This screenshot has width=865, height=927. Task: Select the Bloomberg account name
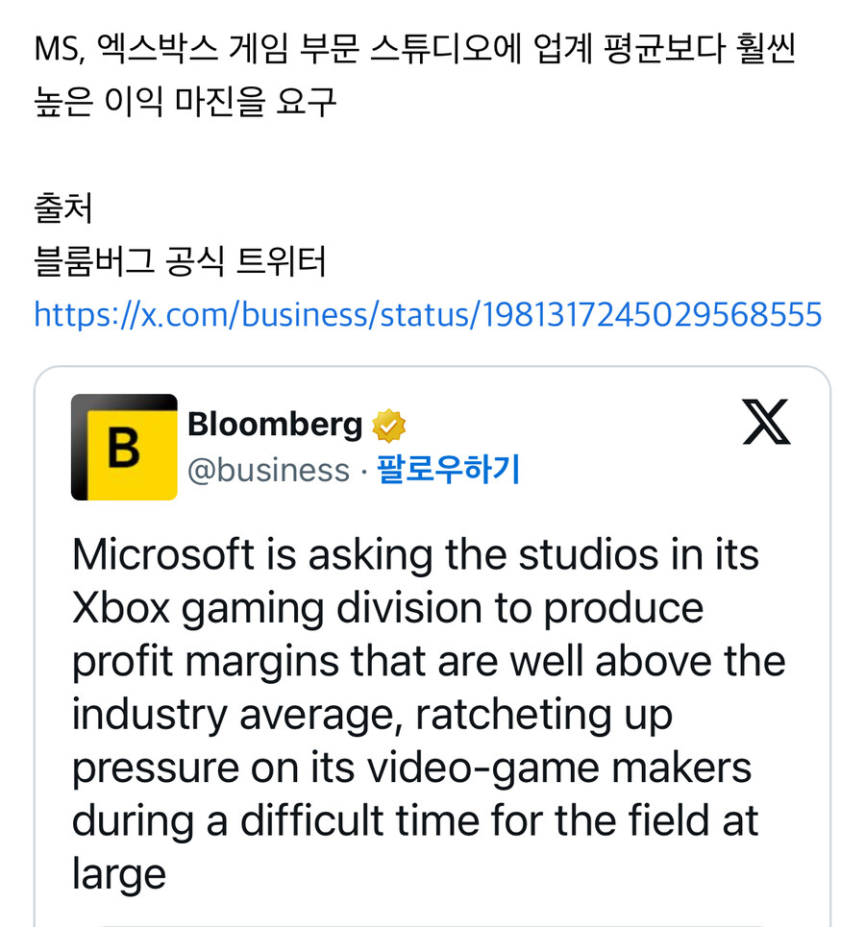click(x=276, y=423)
